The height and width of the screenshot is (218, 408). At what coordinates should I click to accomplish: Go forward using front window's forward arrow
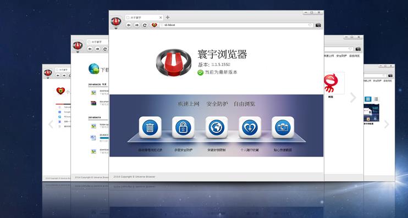137,25
